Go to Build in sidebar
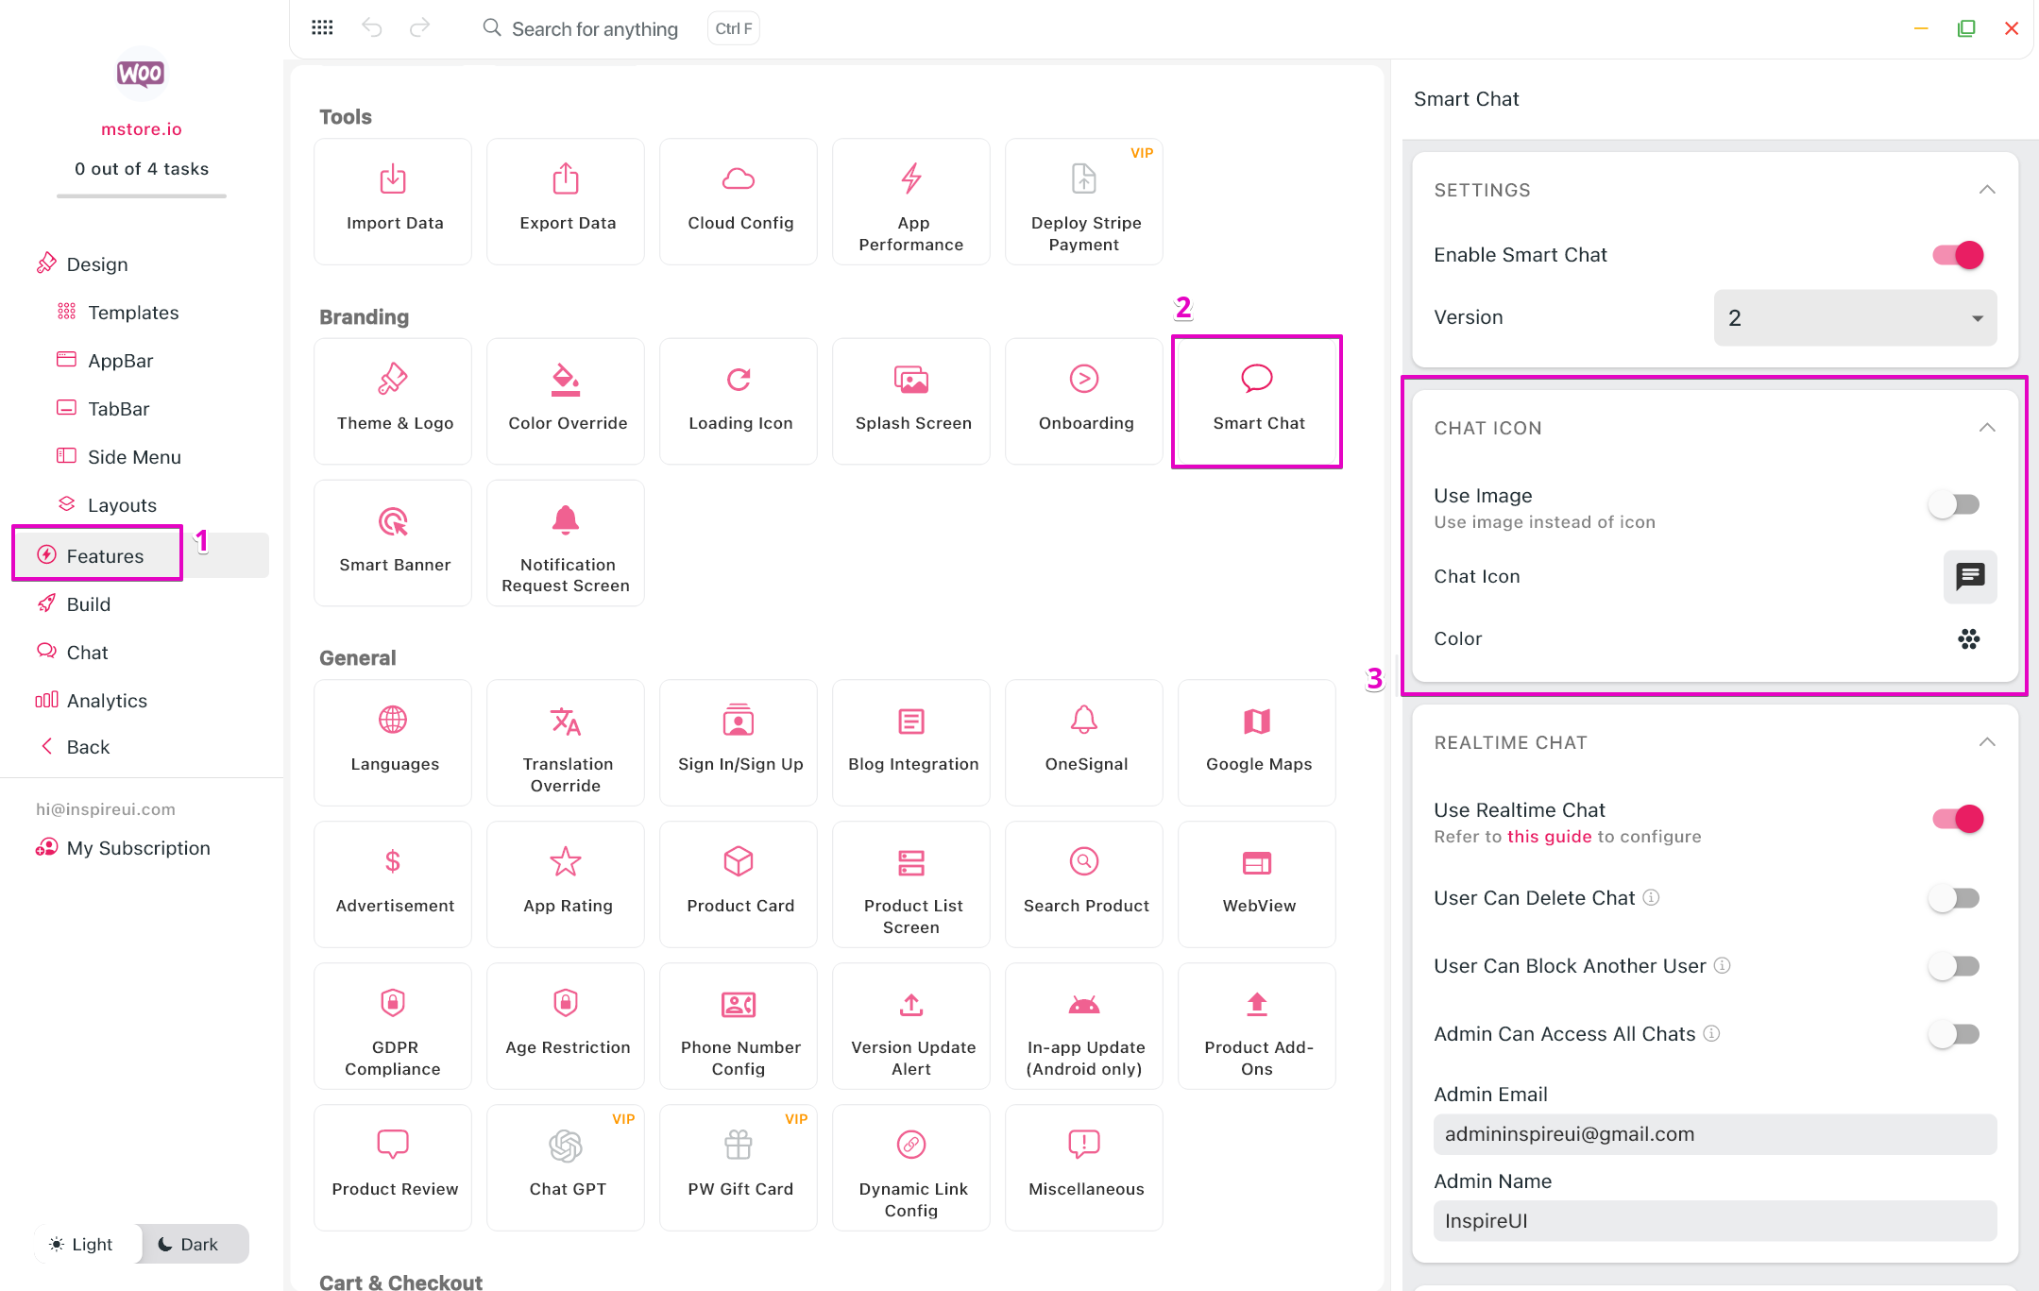The height and width of the screenshot is (1291, 2039). [x=88, y=604]
